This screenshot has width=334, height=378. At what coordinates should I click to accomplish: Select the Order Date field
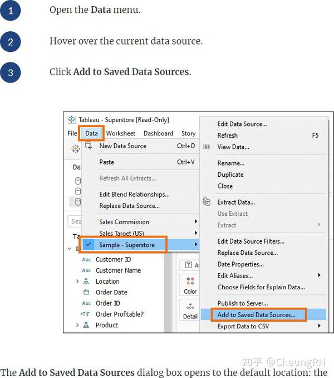(x=111, y=292)
